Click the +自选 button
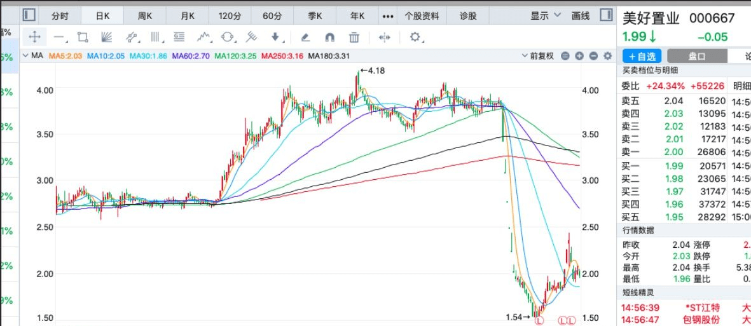Viewport: 751px width, 326px height. point(642,56)
